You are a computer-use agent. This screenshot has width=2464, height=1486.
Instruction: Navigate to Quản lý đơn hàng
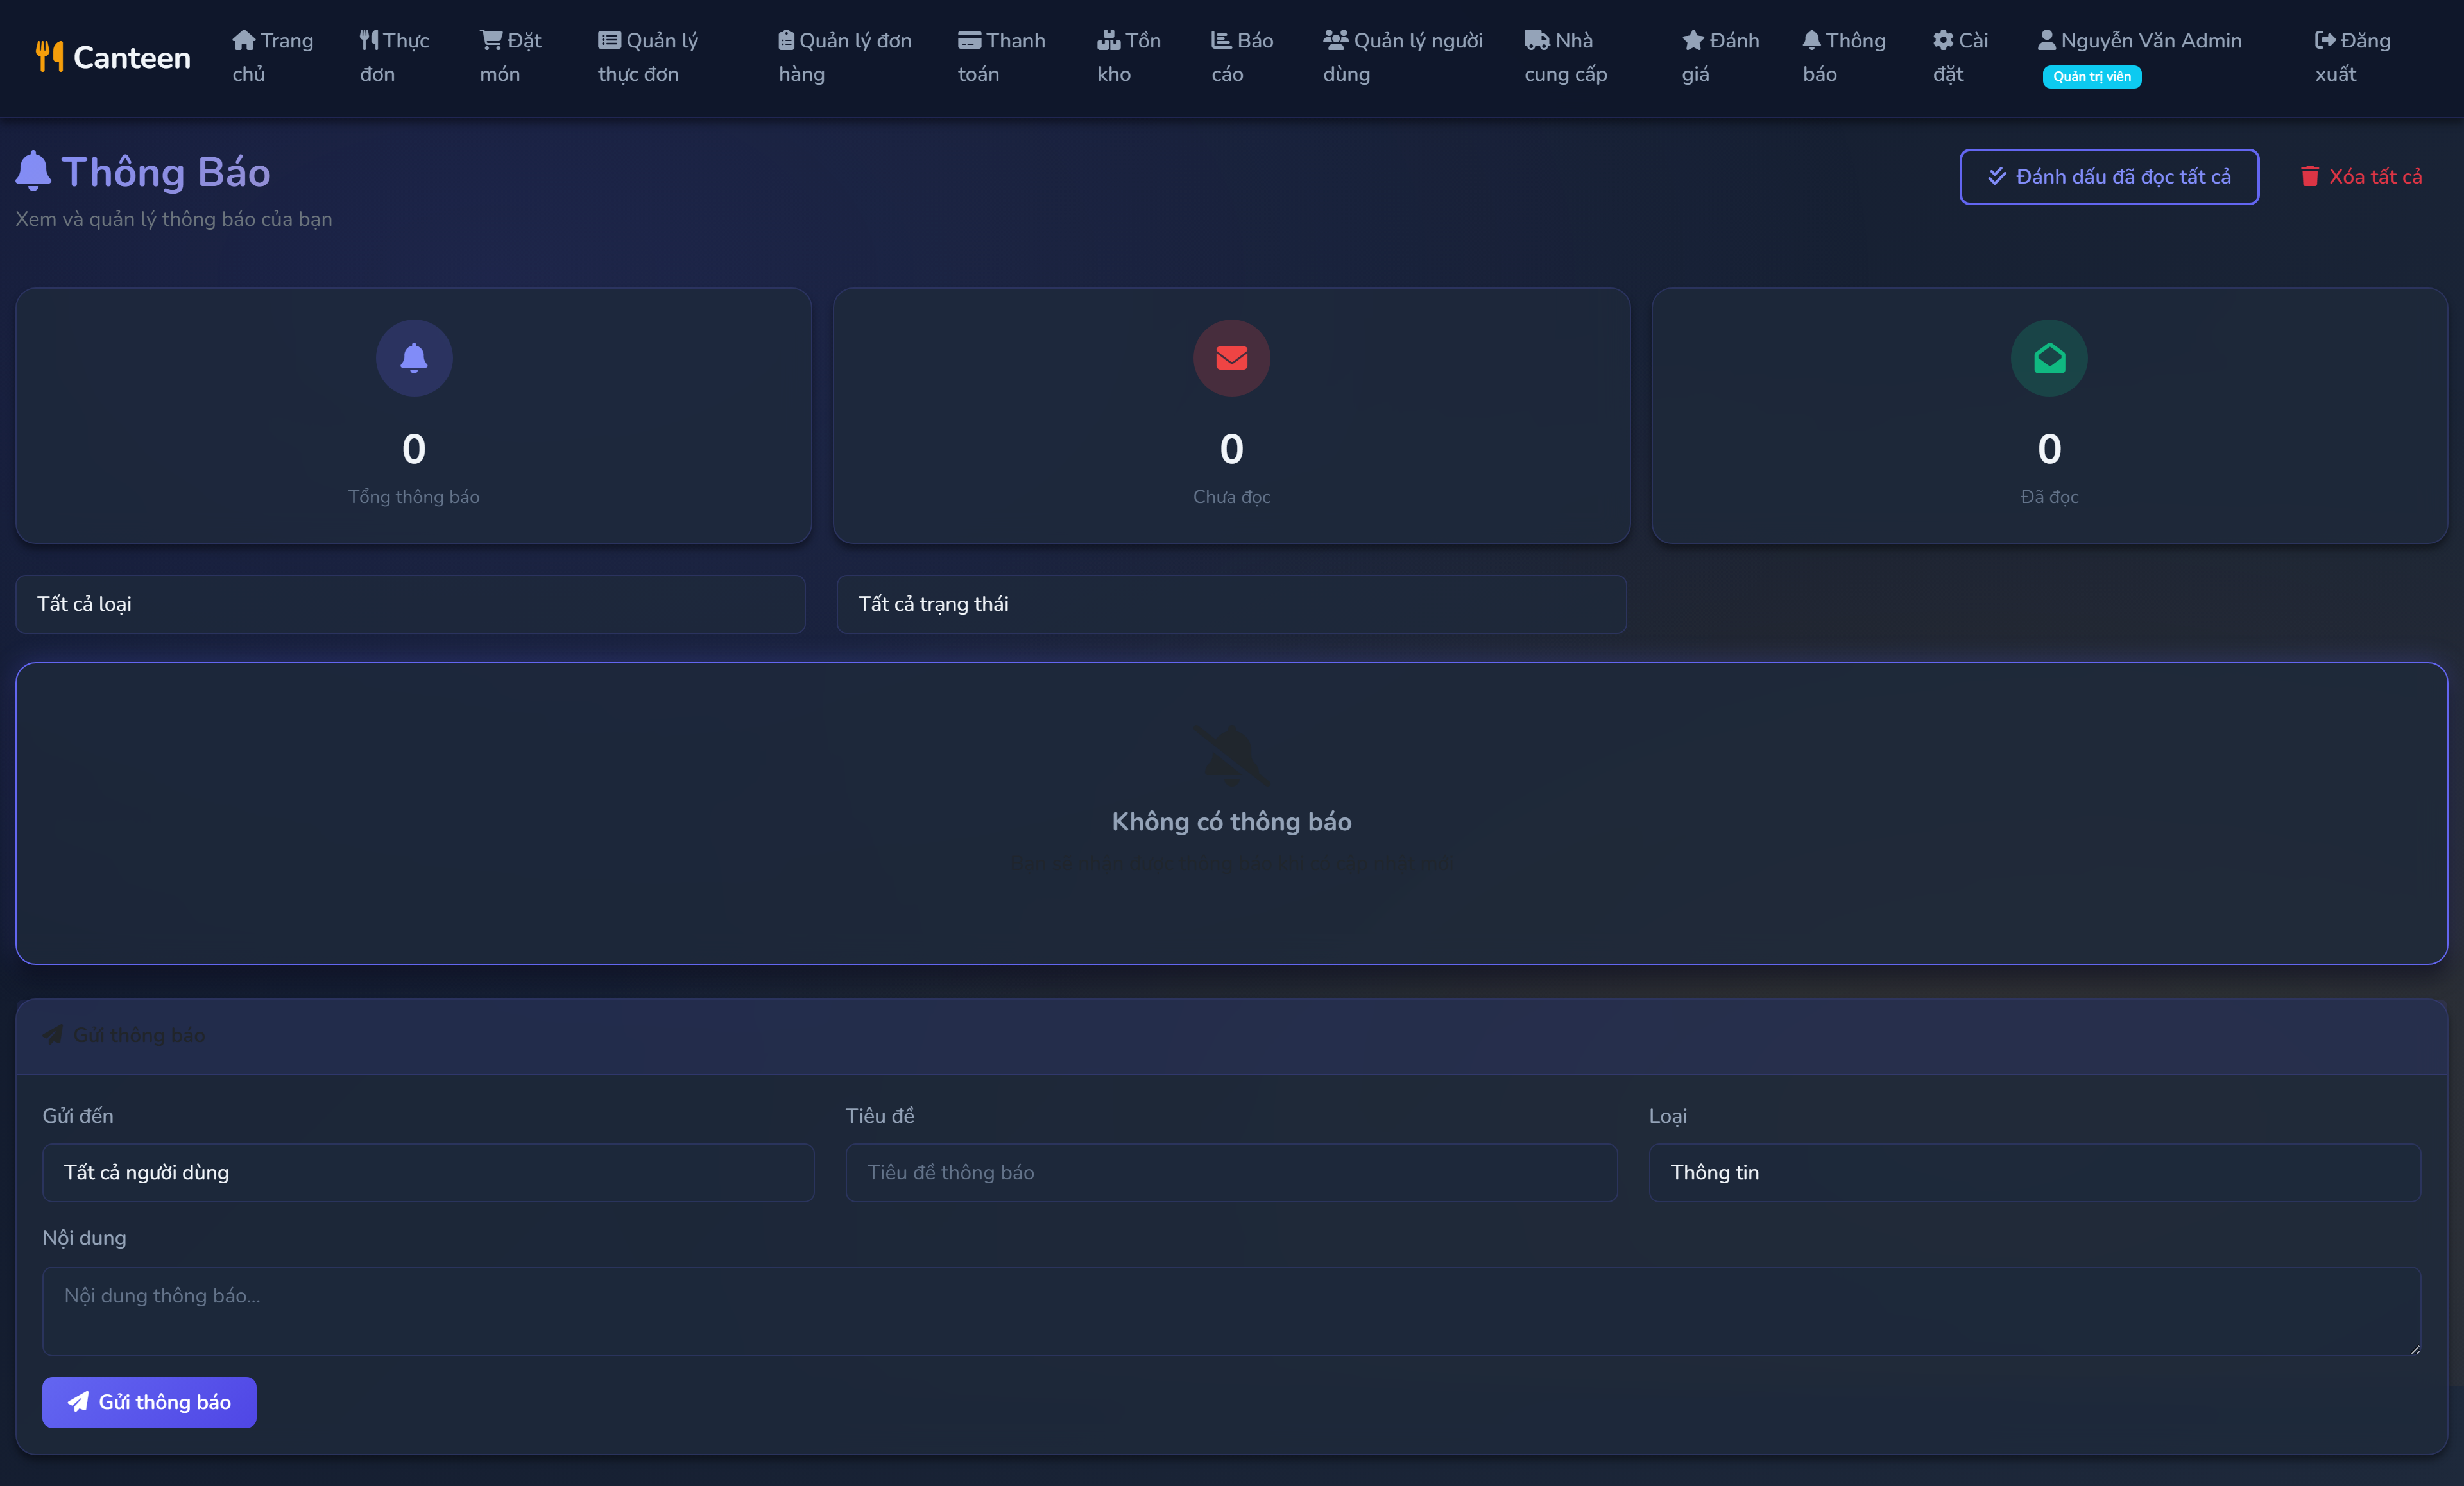point(844,57)
